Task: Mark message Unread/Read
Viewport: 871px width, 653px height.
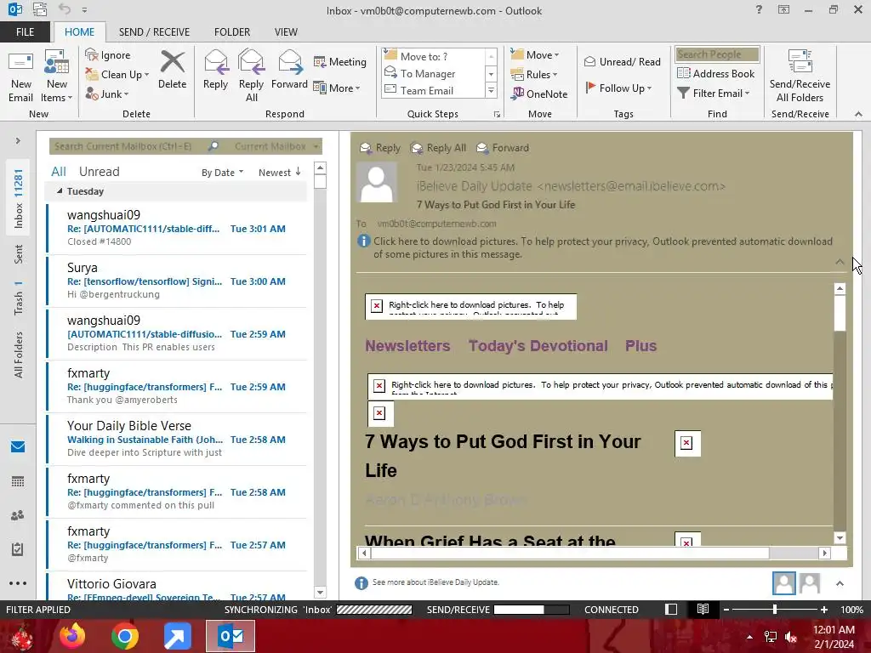Action: pos(622,61)
